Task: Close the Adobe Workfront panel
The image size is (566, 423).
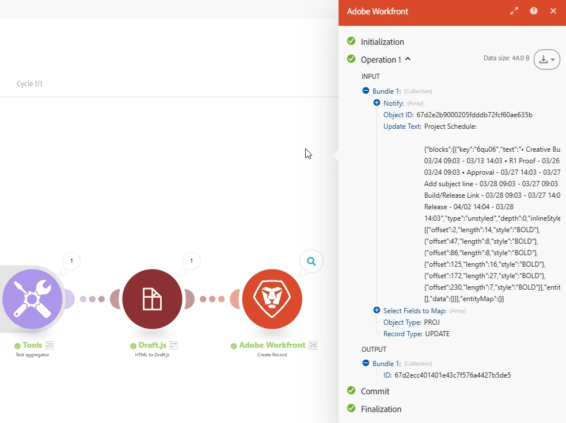Action: (553, 11)
